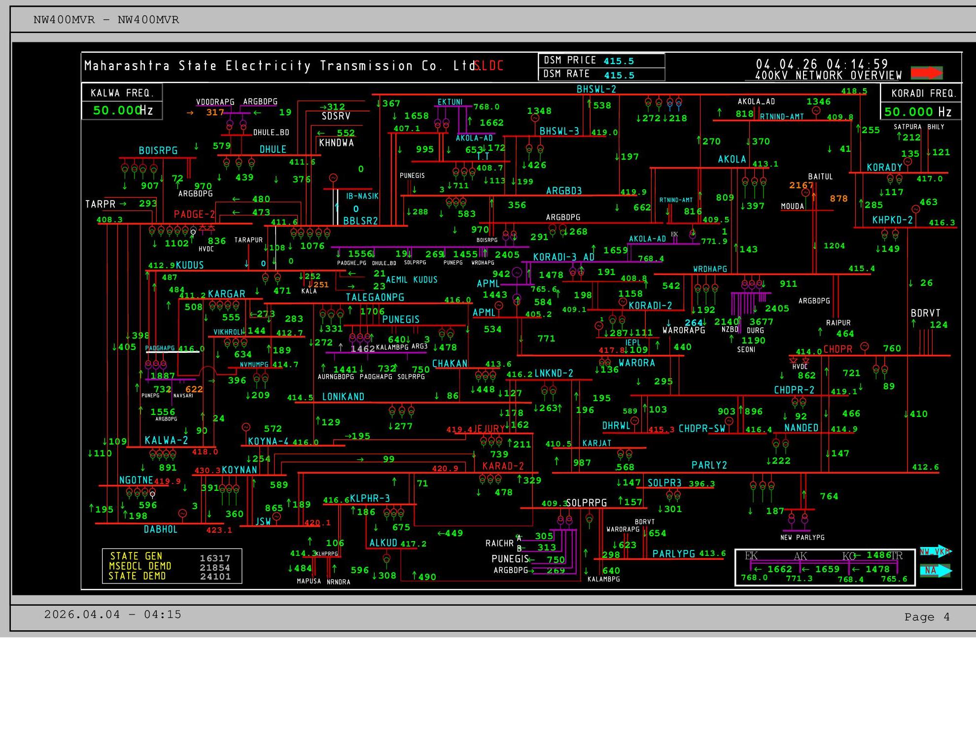Select the BHSWL-2 bus label at the top

click(596, 89)
